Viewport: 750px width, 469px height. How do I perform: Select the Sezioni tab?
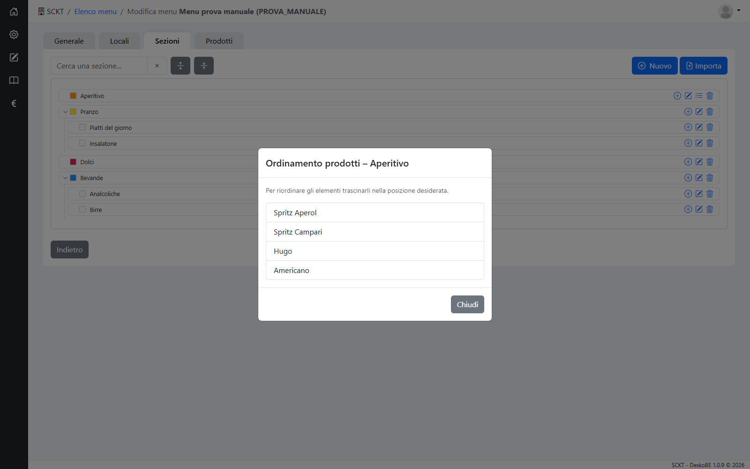pyautogui.click(x=167, y=41)
